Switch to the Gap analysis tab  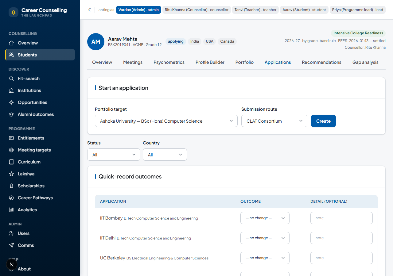tap(365, 62)
